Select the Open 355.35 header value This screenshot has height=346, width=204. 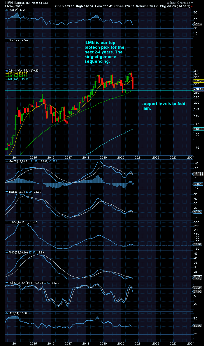[64, 6]
